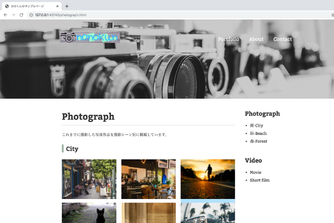
Task: Click the Japanese description paragraph
Action: pos(114,135)
